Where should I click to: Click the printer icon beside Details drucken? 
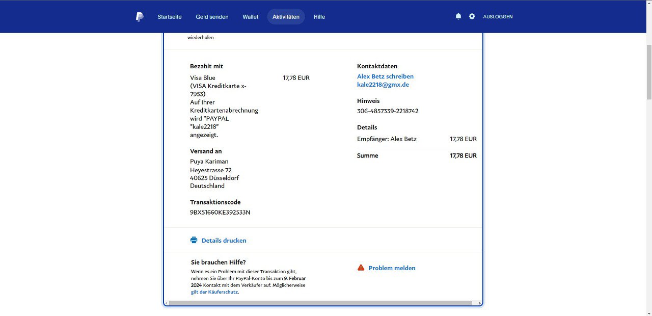[194, 240]
